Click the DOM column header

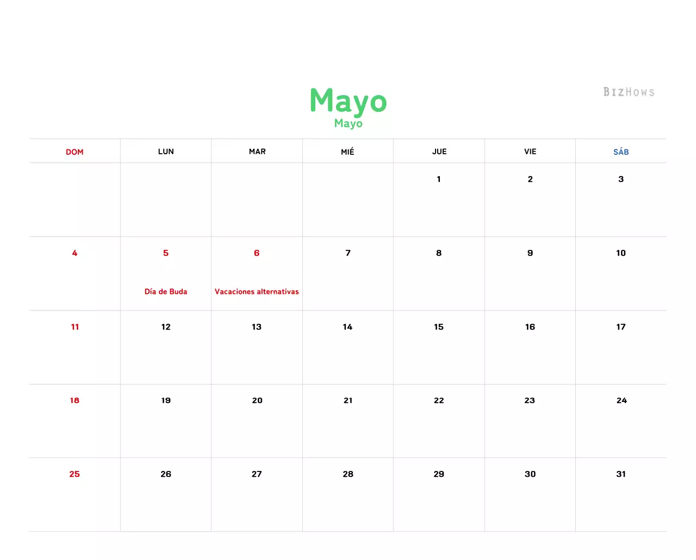pyautogui.click(x=74, y=152)
